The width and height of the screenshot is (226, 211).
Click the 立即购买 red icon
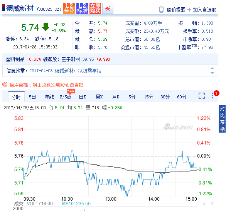95,8
